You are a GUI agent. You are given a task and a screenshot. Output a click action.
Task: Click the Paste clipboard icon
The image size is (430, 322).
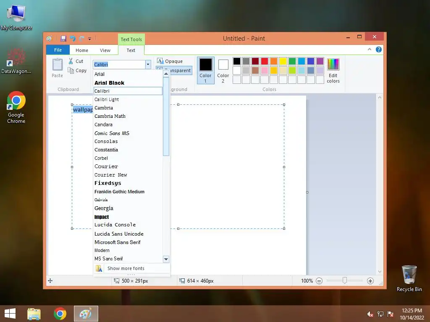[57, 65]
